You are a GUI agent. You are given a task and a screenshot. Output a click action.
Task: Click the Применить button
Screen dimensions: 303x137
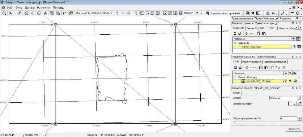pos(293,129)
